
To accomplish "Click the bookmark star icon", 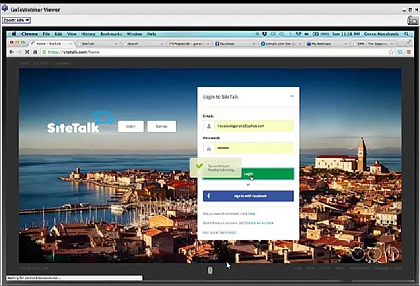I will click(x=391, y=52).
